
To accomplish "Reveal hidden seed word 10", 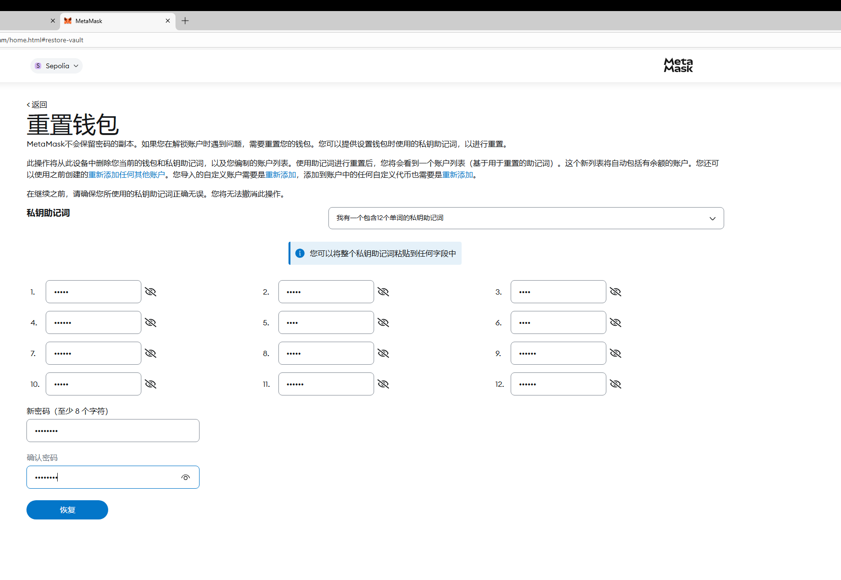I will click(151, 384).
